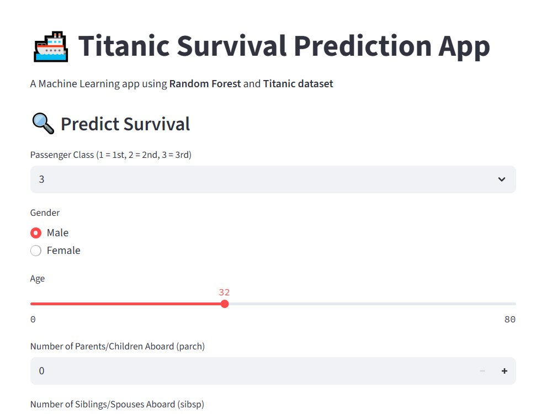Expand the class selector listing 1st, 2nd, 3rd

click(x=273, y=179)
